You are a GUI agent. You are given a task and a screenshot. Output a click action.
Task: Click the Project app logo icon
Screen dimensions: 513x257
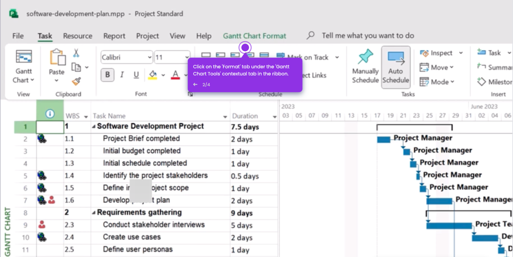point(14,14)
